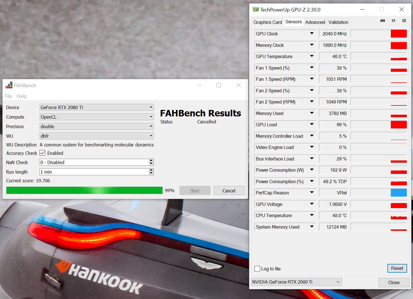Image resolution: width=413 pixels, height=299 pixels.
Task: Open the Fan 1 Speed (%) dropdown
Action: tap(312, 68)
